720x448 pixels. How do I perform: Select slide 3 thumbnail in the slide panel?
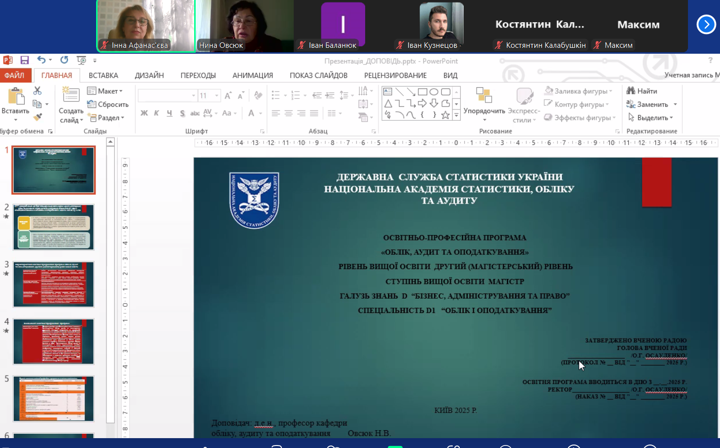tap(54, 284)
